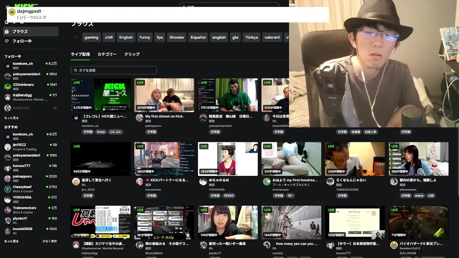Open 220ninimaru channel avatar
This screenshot has width=459, height=258.
click(x=7, y=87)
